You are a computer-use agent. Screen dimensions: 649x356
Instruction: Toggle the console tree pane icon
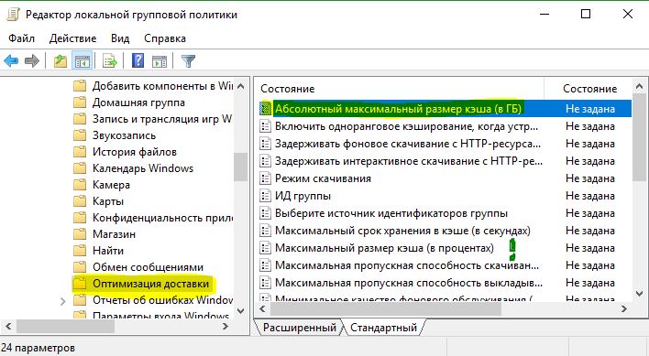coord(82,61)
